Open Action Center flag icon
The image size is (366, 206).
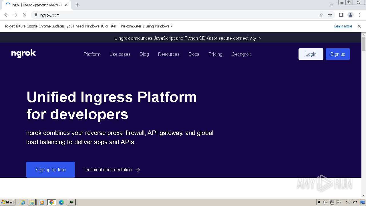(339, 202)
